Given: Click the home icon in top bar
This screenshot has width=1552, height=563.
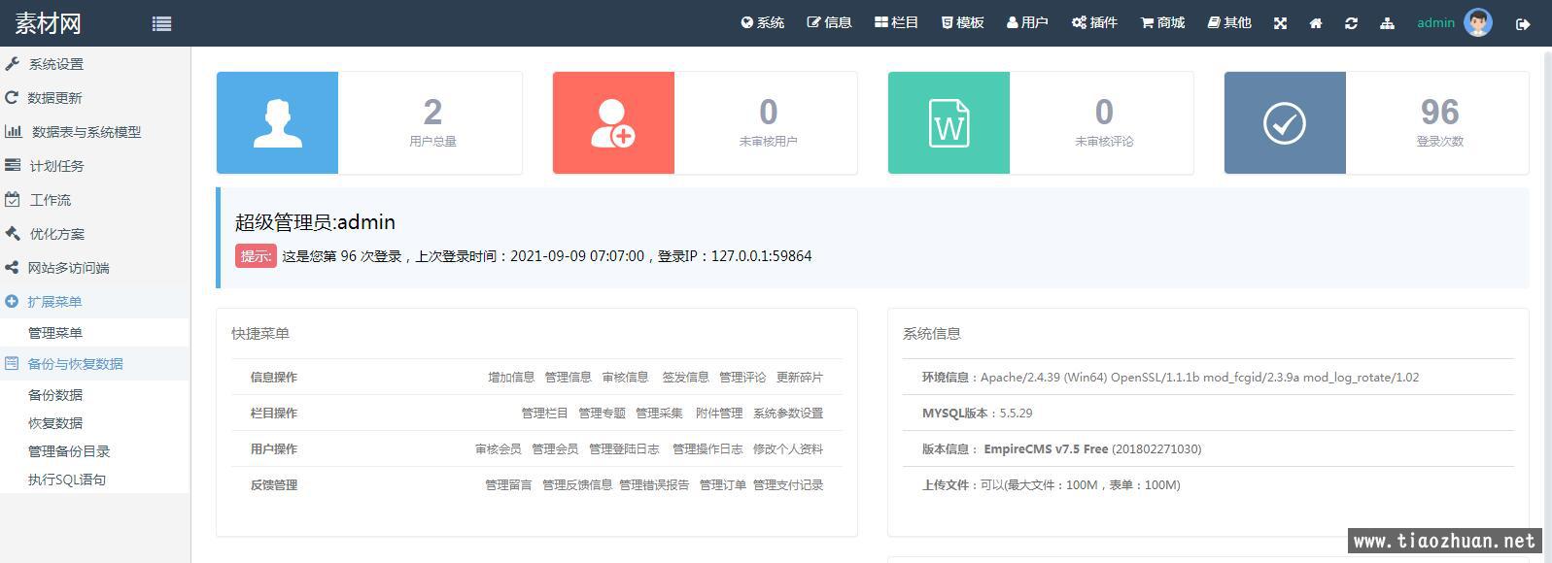Looking at the screenshot, I should click(x=1316, y=23).
